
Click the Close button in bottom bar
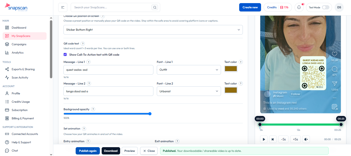point(149,151)
